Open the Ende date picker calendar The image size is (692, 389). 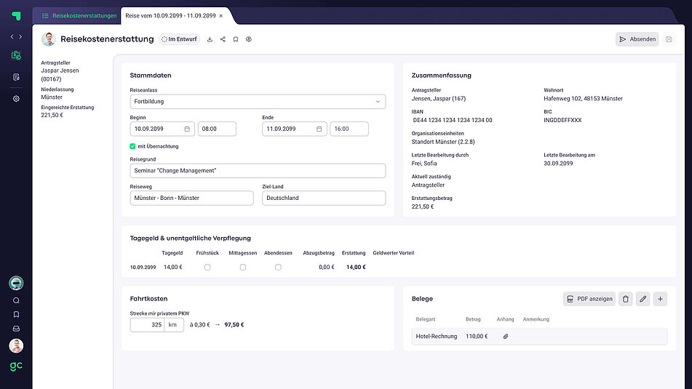point(319,129)
